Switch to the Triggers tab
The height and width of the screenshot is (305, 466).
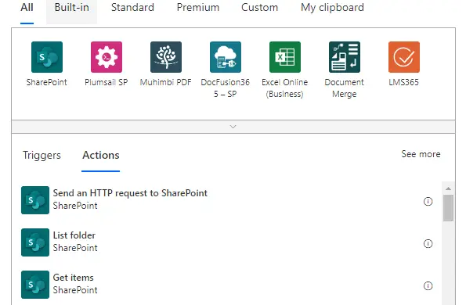(42, 155)
